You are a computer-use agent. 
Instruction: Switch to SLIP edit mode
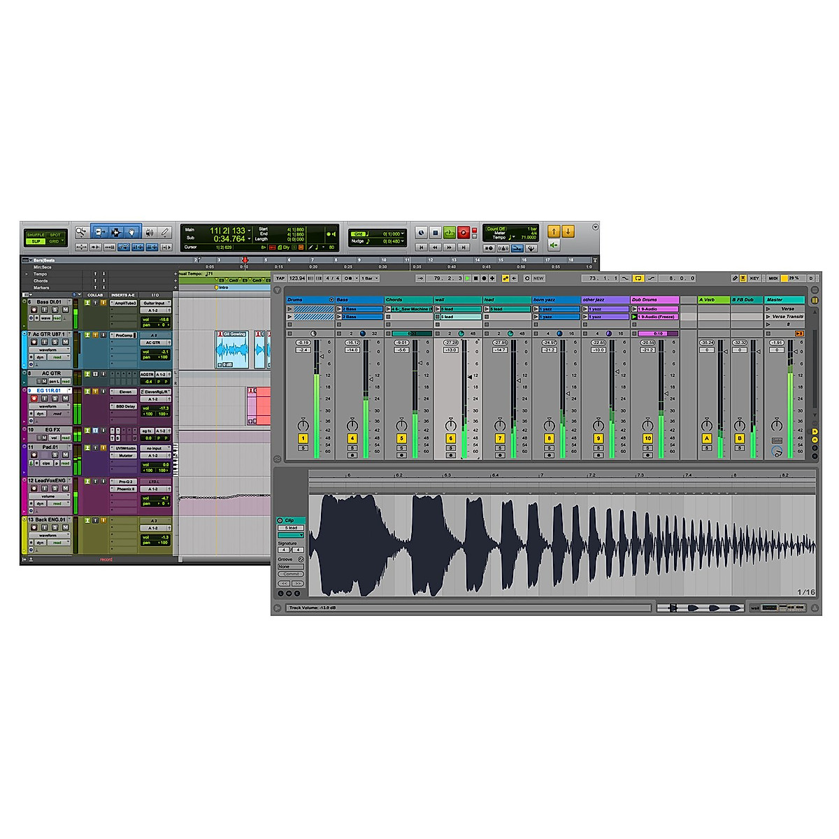[36, 241]
